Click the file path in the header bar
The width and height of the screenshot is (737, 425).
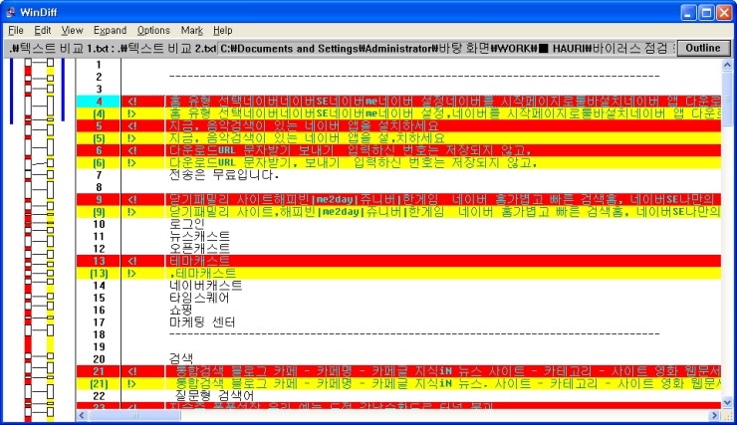point(398,48)
